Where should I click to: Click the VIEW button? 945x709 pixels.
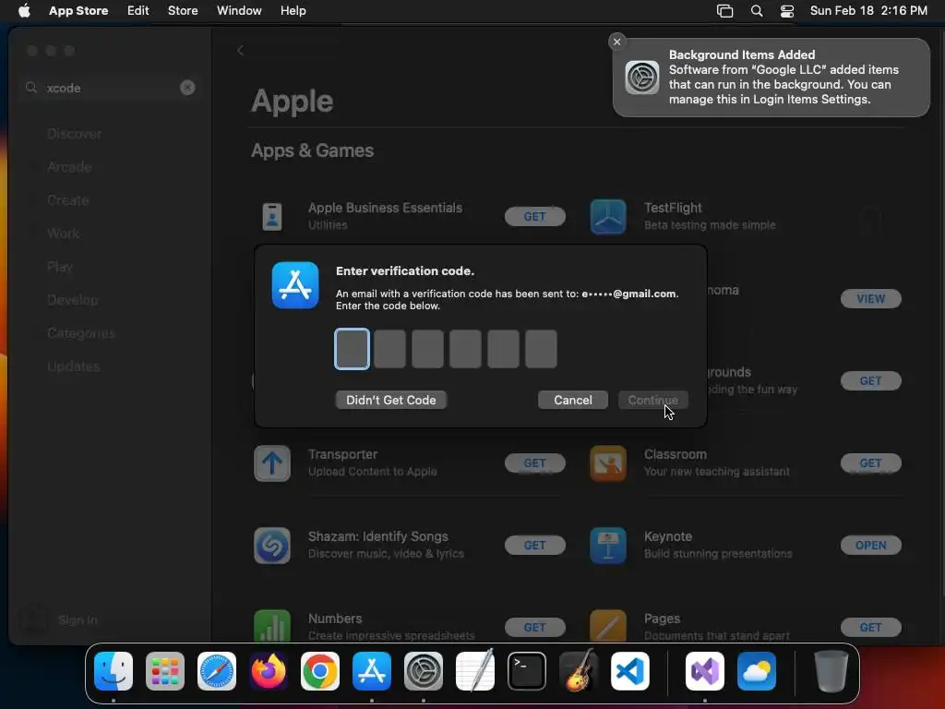tap(870, 298)
